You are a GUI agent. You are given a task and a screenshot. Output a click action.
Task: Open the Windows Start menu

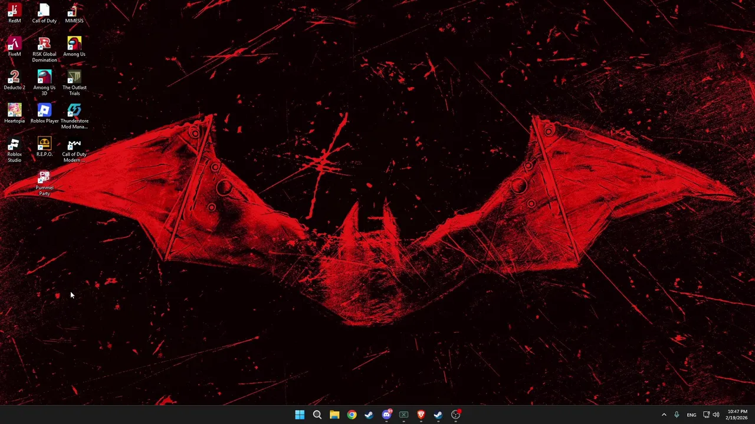tap(300, 415)
